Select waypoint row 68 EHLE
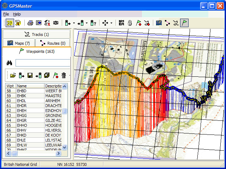The image size is (226, 169). (x=34, y=140)
